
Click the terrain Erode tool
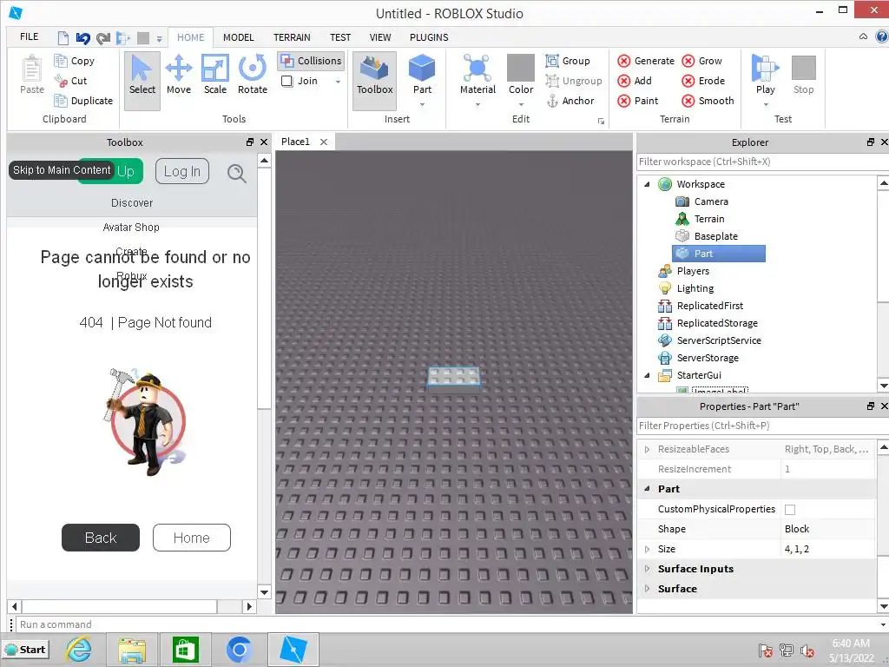click(x=703, y=81)
